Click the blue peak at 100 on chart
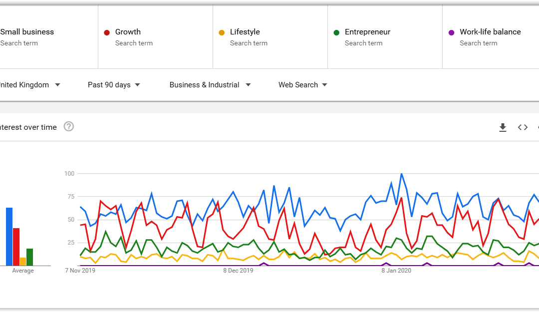Image resolution: width=539 pixels, height=312 pixels. click(401, 174)
